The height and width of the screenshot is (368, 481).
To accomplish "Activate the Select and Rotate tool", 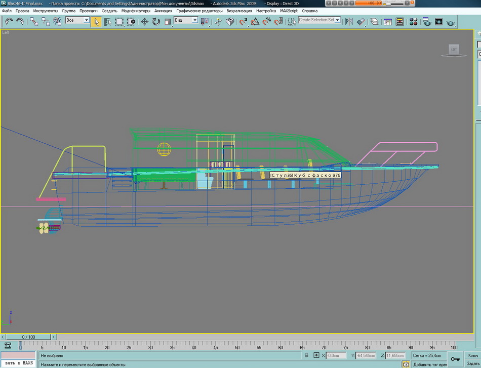I will (156, 21).
